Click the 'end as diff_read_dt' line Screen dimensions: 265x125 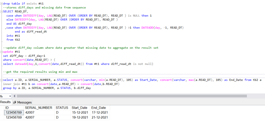click(x=31, y=32)
